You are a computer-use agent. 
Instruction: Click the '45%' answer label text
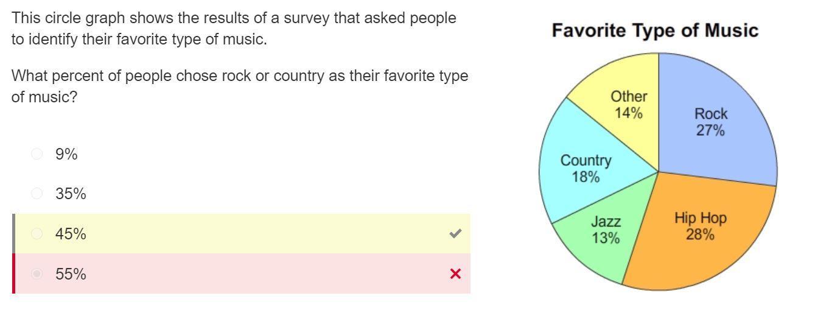(71, 234)
